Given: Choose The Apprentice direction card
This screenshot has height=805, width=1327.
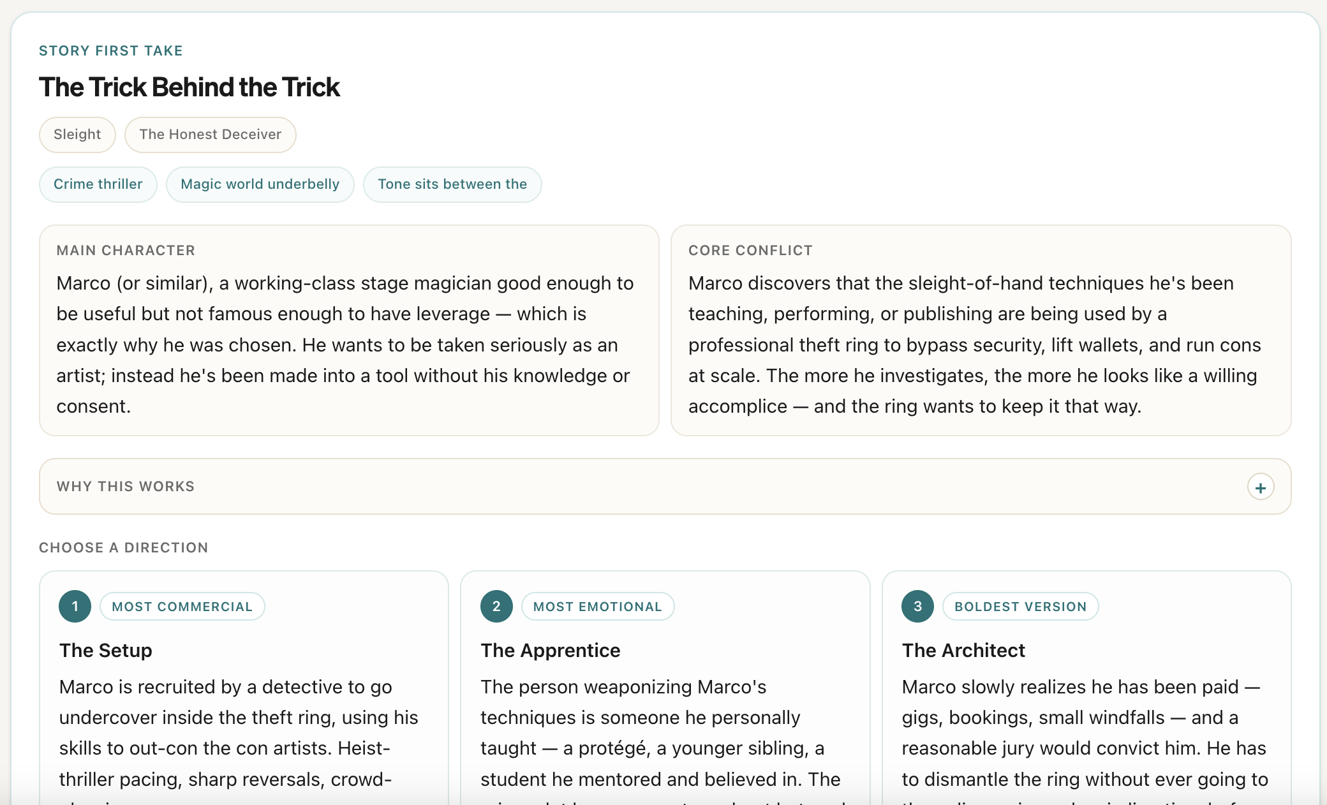Looking at the screenshot, I should tap(665, 688).
